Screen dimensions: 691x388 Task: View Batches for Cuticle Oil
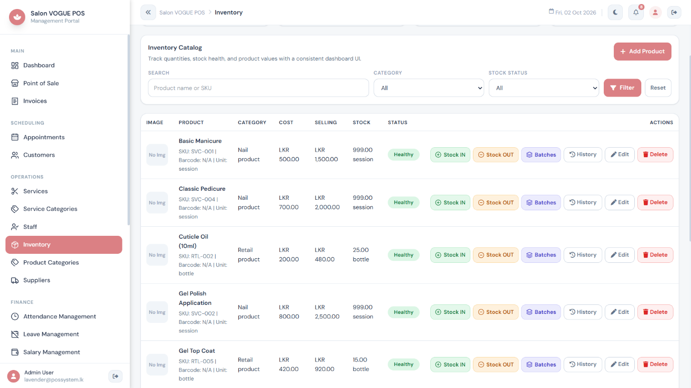[541, 255]
